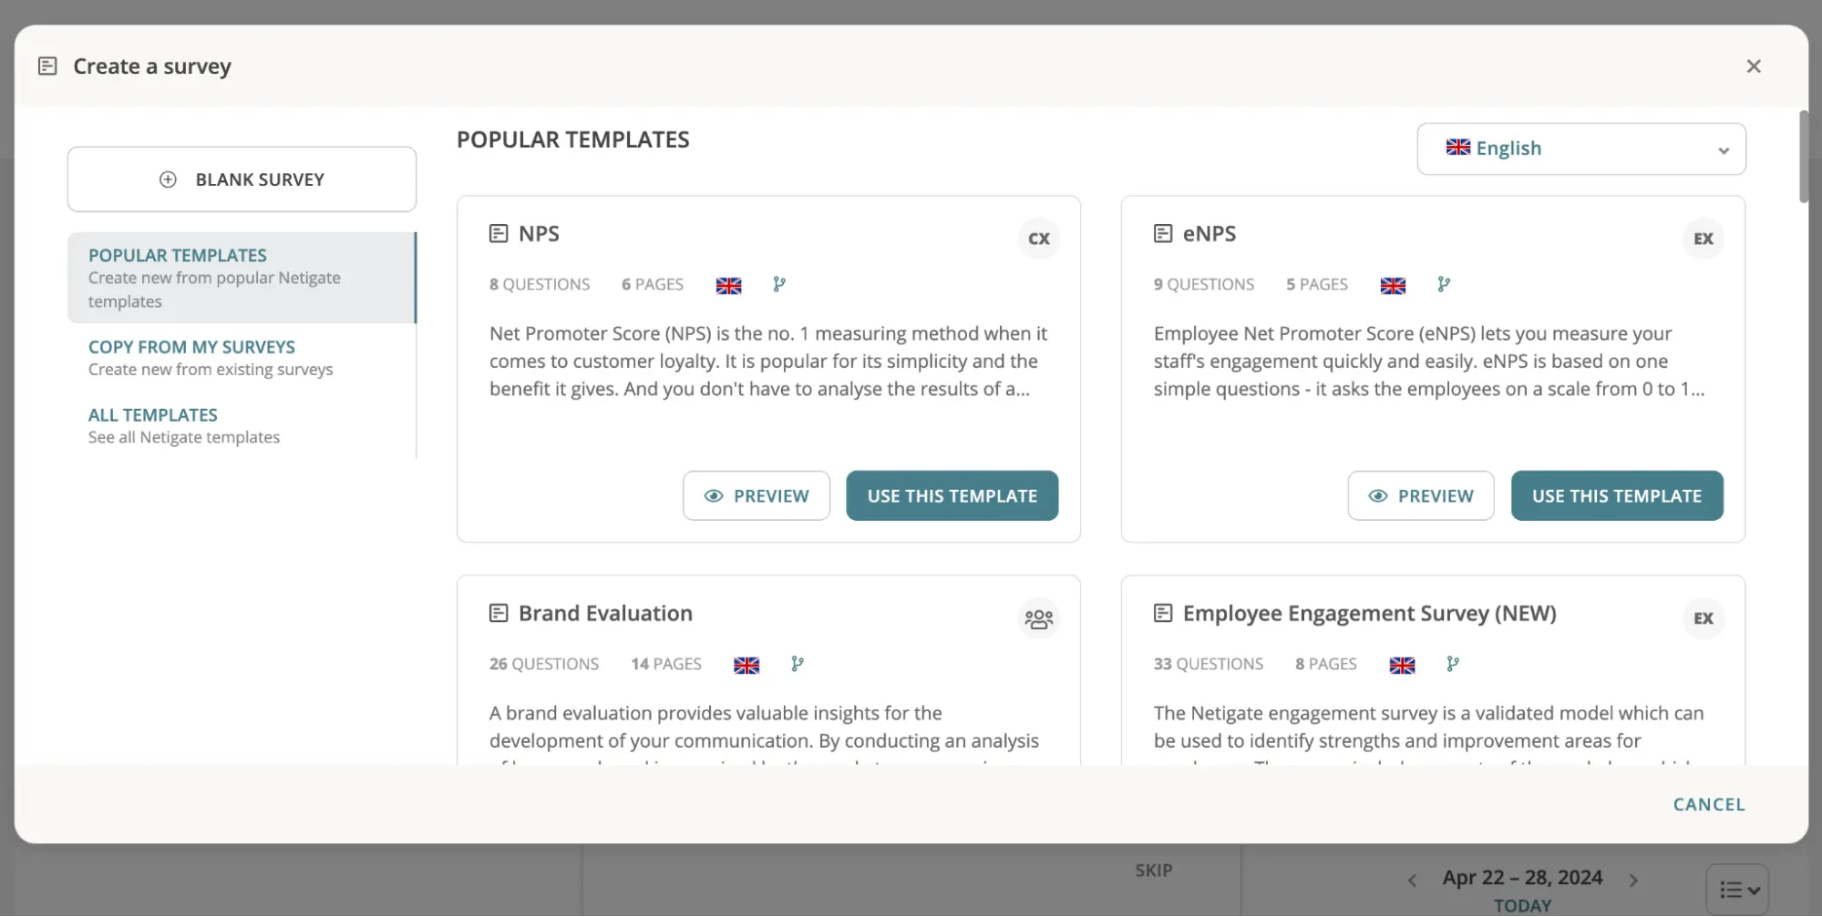The width and height of the screenshot is (1822, 917).
Task: Click the branching icon on the Brand Evaluation card
Action: point(798,664)
